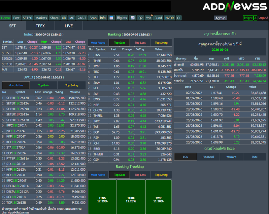Show Most Active in Ranking TreeMap
Screen dimensions: 269x214
pos(98,175)
